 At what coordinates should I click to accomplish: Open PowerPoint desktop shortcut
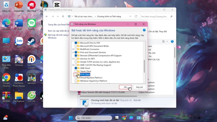click(19, 7)
